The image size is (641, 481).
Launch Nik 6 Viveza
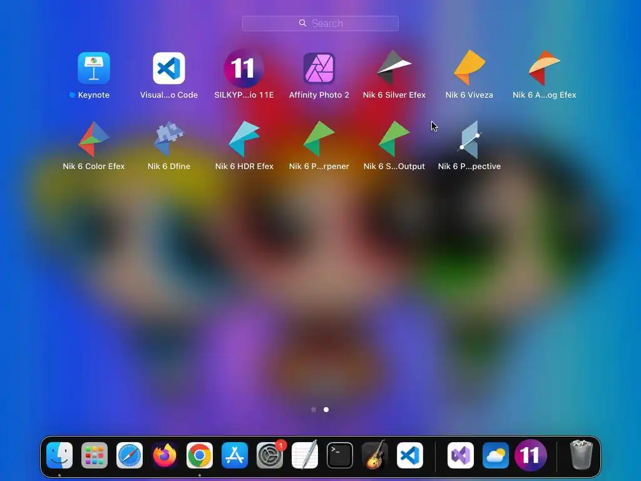coord(469,68)
